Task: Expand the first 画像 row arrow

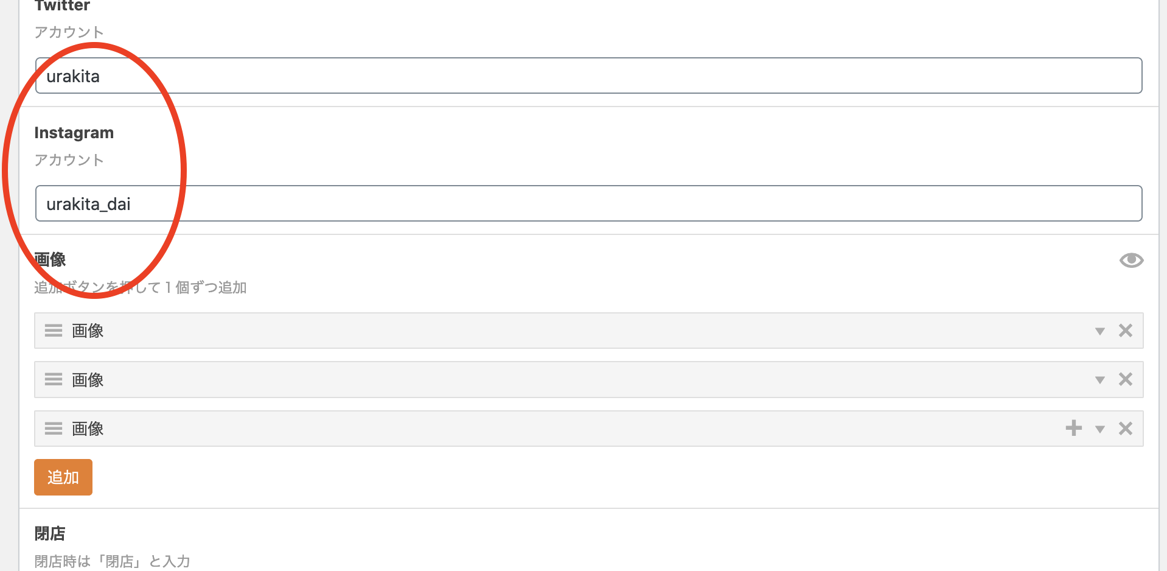Action: [x=1100, y=331]
